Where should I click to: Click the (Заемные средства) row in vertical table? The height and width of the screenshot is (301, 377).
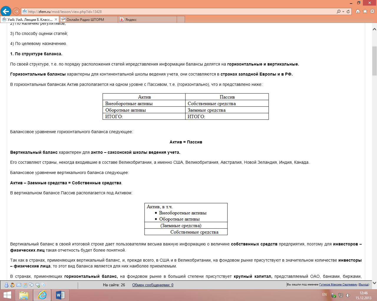click(186, 225)
